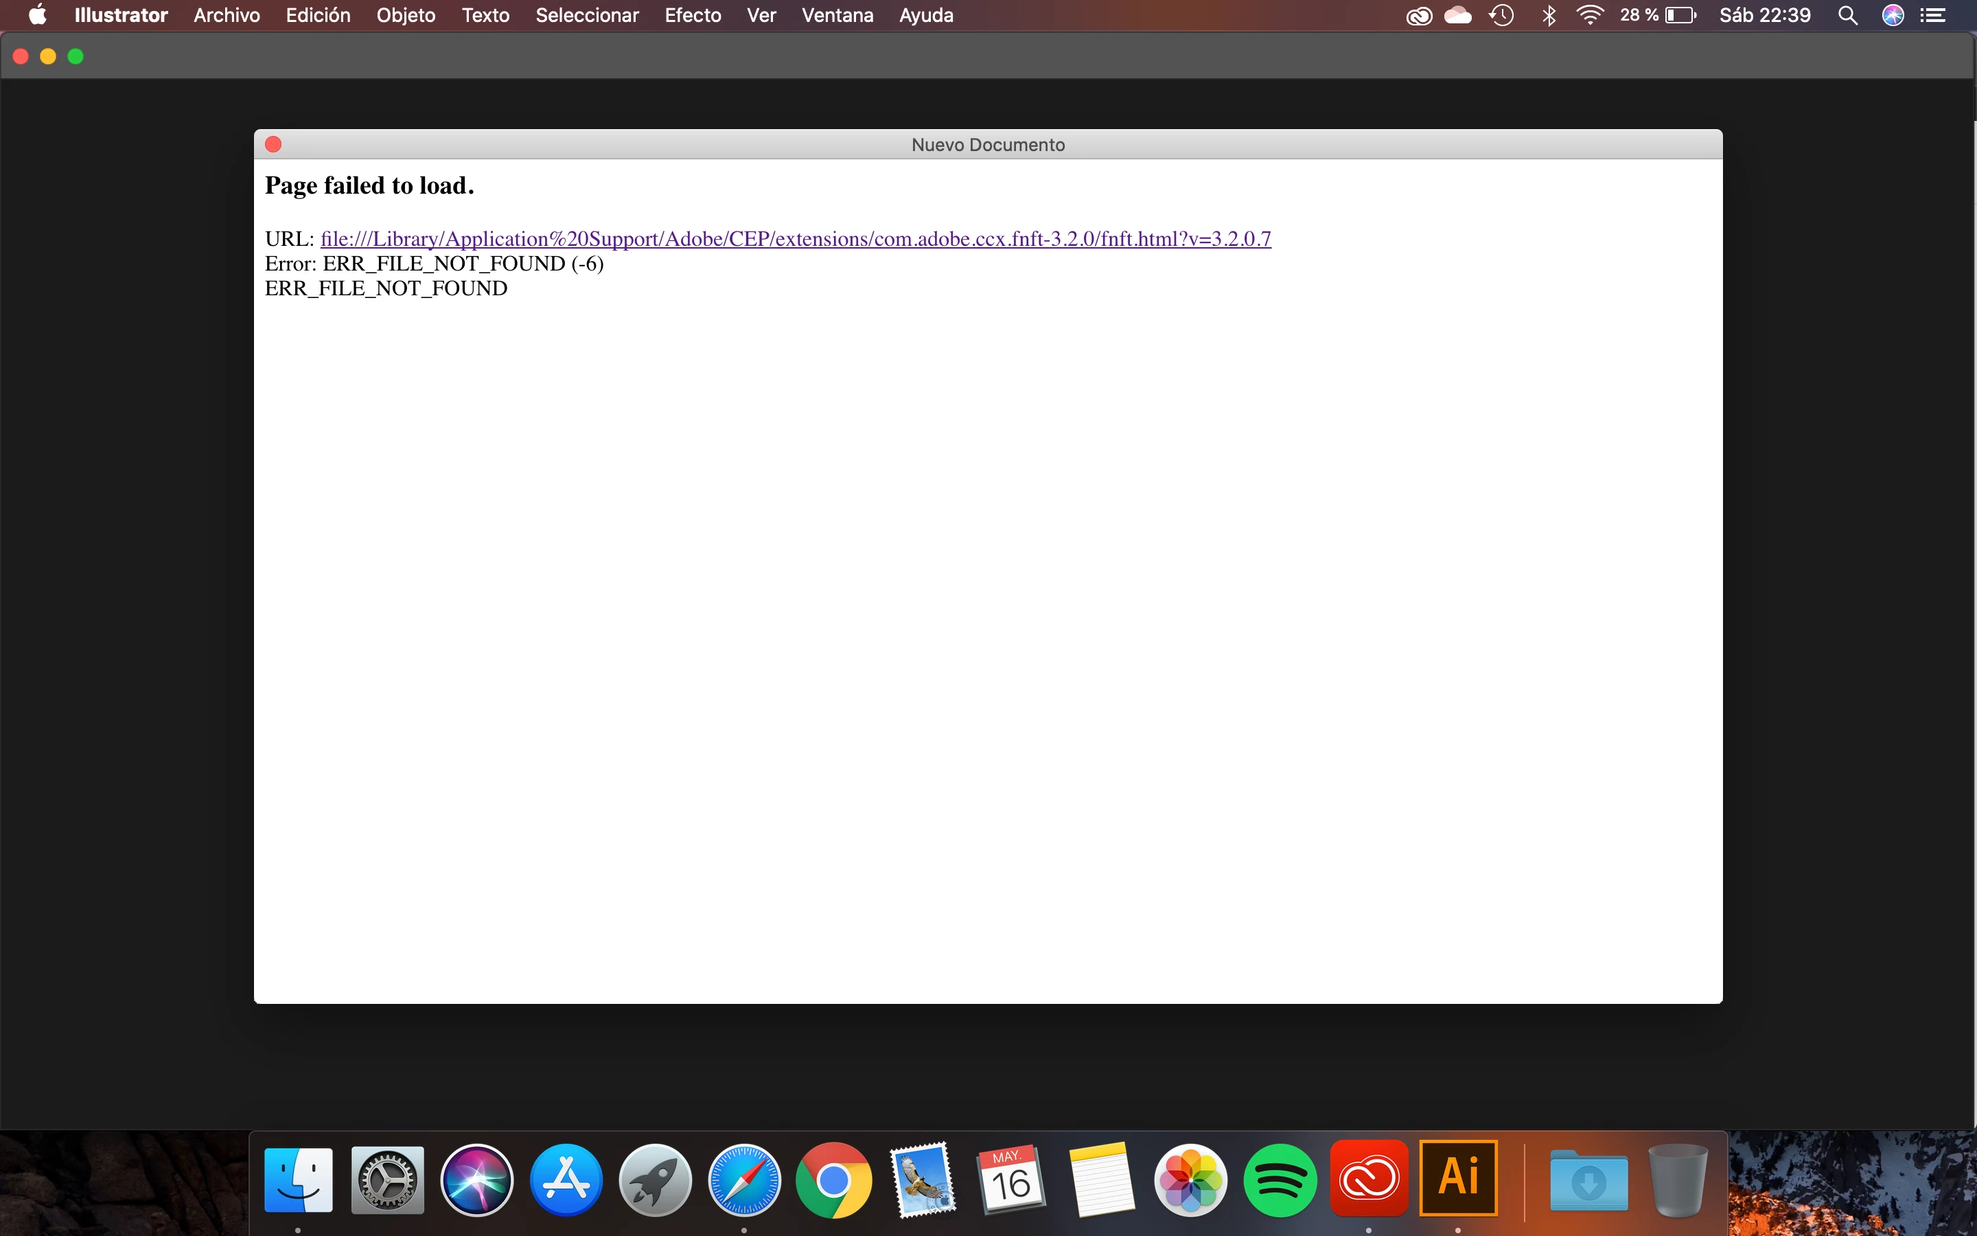Screen dimensions: 1977x1236
Task: Open System Preferences gear in dock
Action: point(387,1180)
